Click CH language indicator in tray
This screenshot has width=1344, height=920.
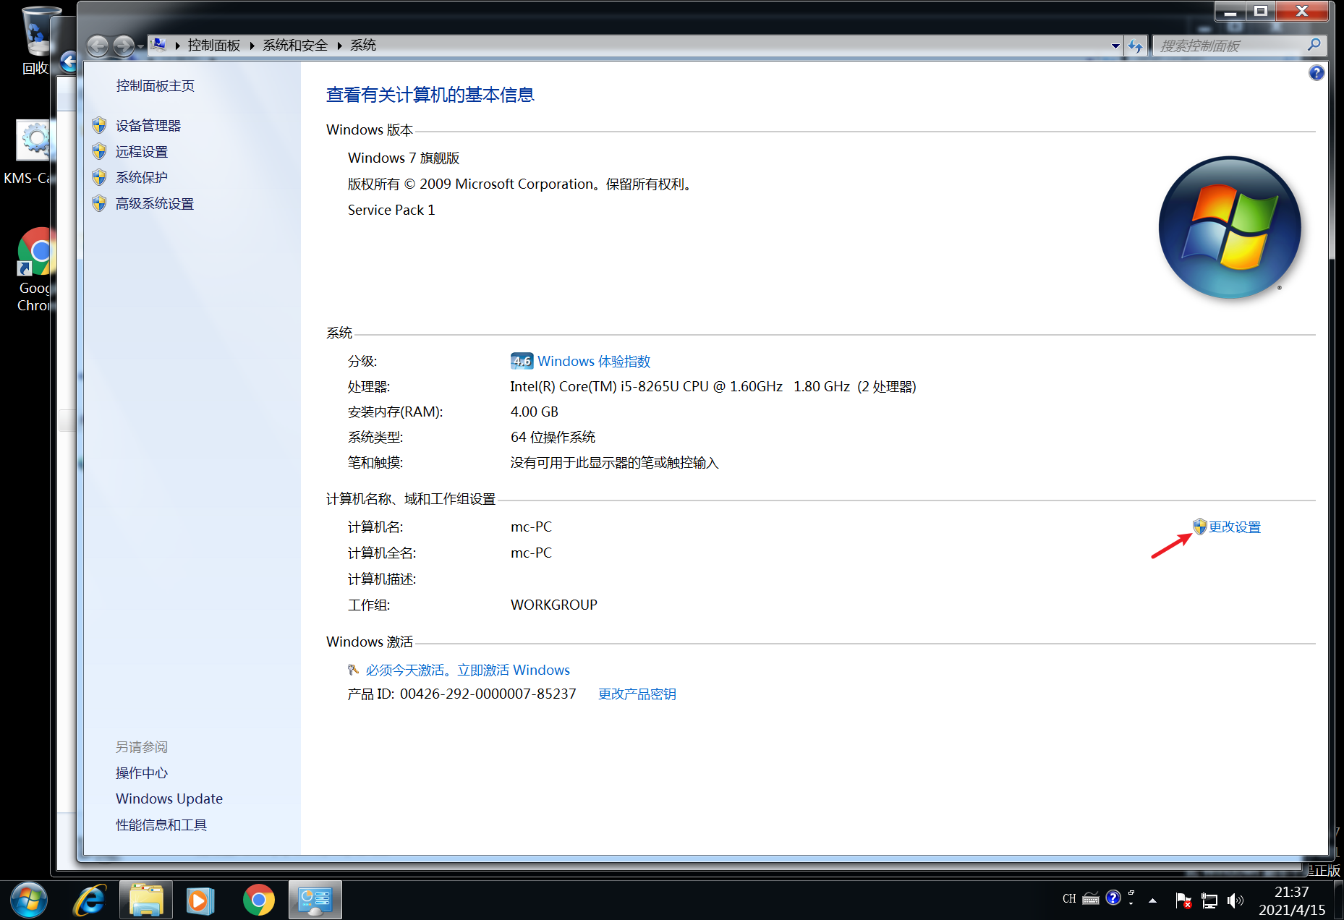(x=1069, y=899)
